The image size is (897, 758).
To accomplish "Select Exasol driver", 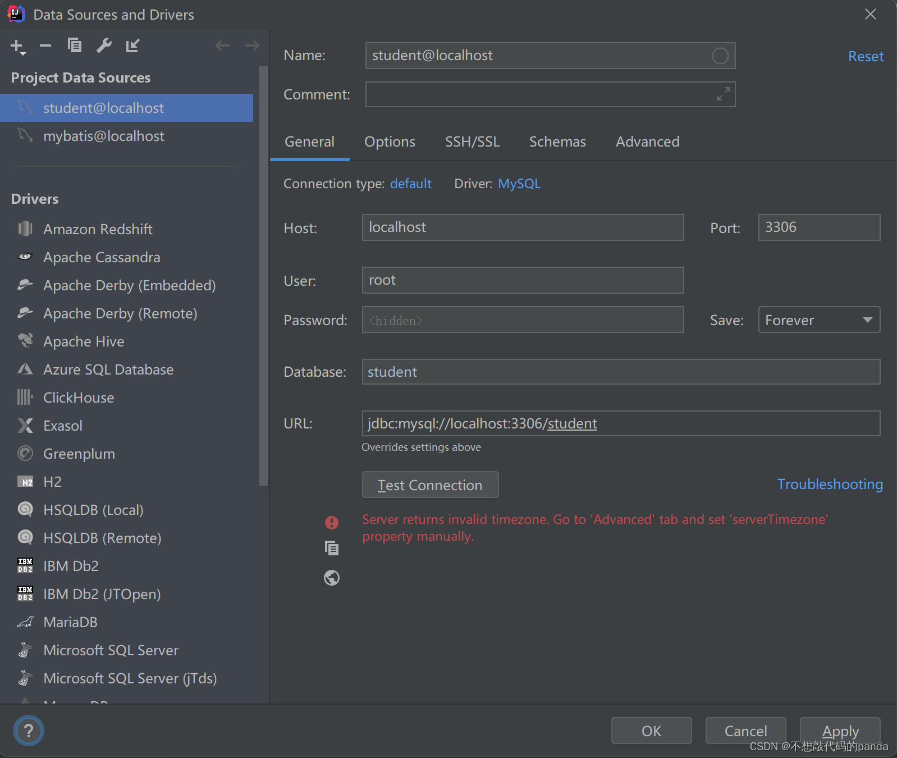I will click(x=126, y=426).
